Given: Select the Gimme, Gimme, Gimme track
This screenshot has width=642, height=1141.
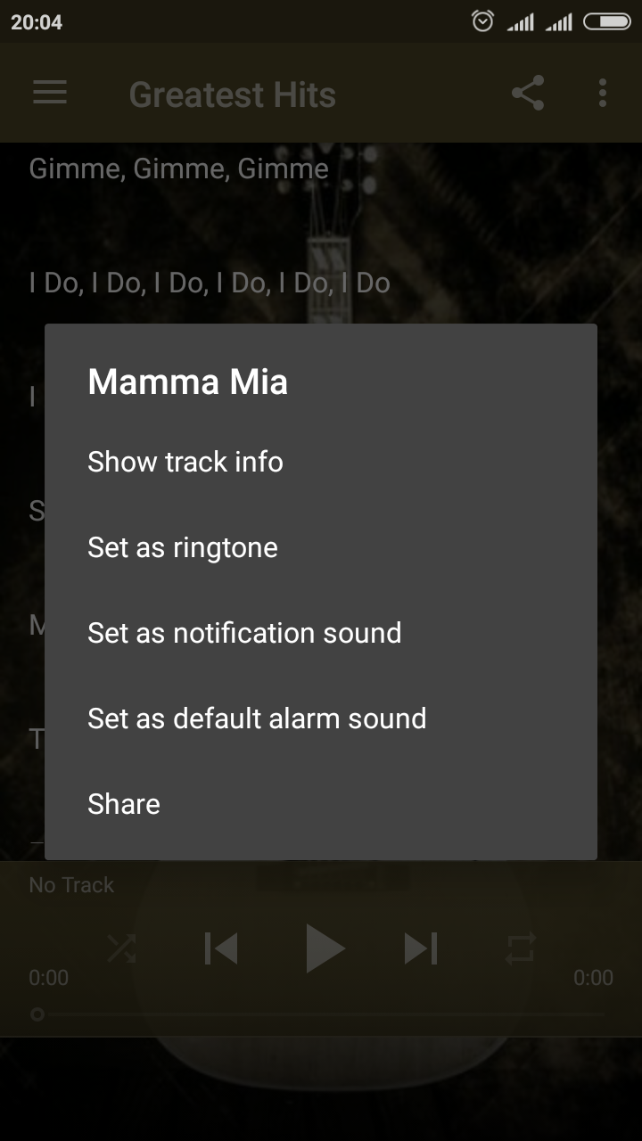Looking at the screenshot, I should tap(178, 168).
